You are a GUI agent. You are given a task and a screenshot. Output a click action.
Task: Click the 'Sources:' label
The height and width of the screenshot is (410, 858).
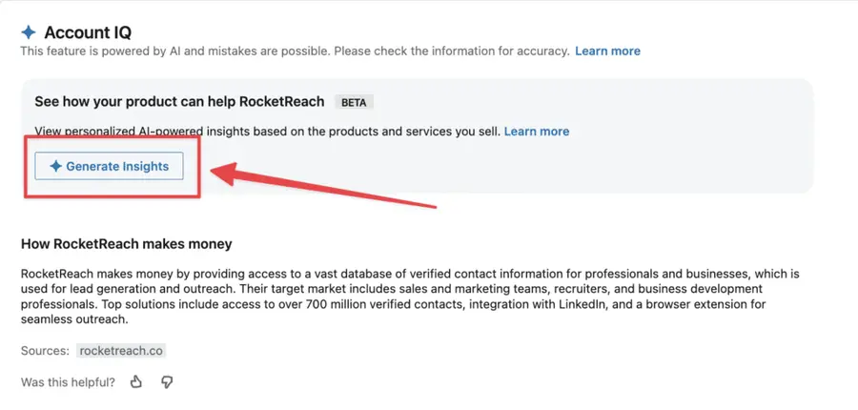45,351
